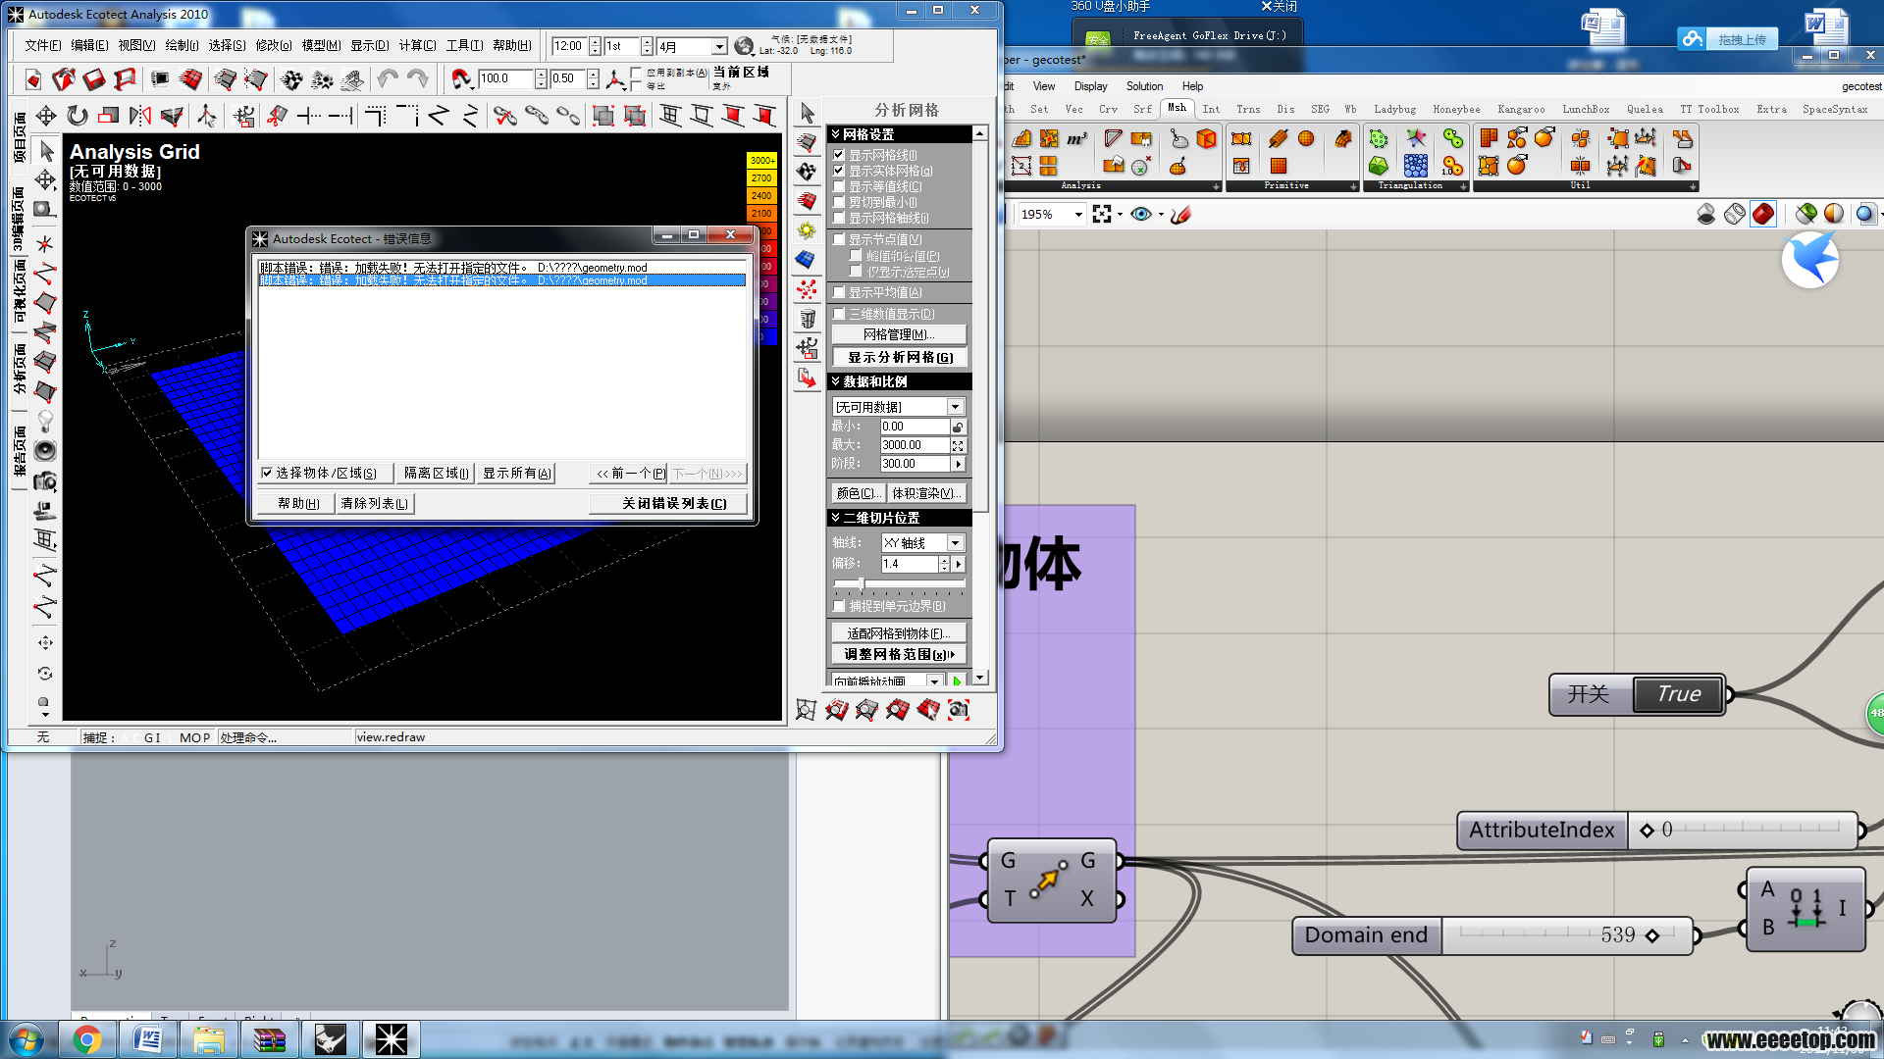Image resolution: width=1884 pixels, height=1059 pixels.
Task: Click the Open file icon in Ecotect toolbar
Action: pyautogui.click(x=64, y=78)
